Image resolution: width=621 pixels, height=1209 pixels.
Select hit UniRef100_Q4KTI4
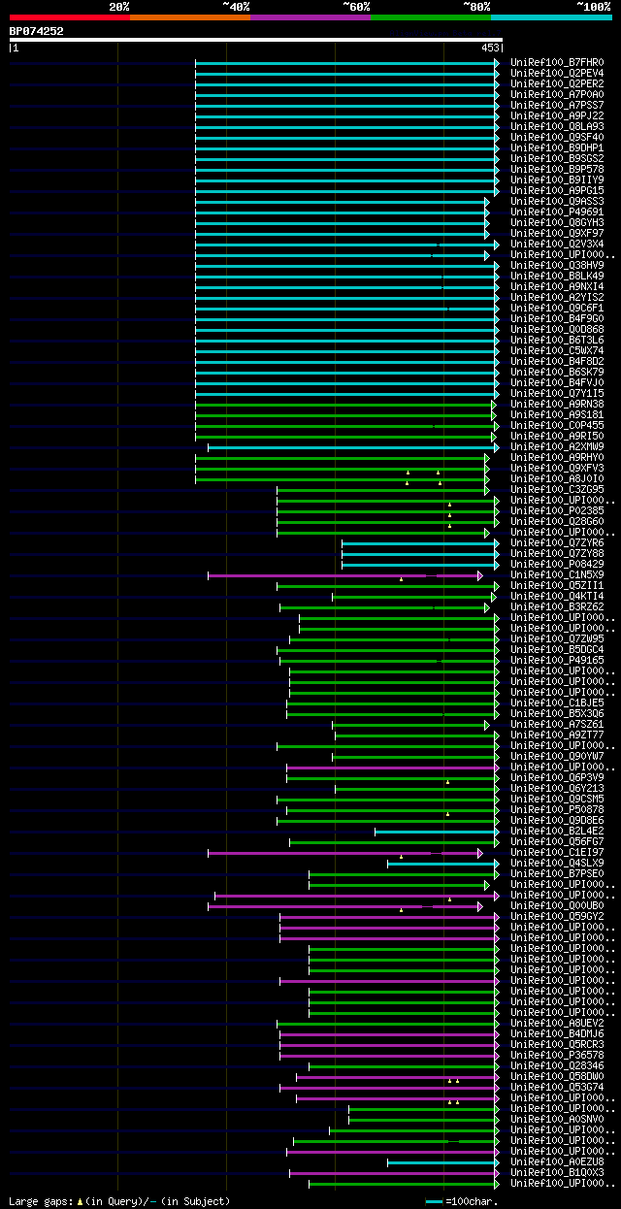point(557,596)
